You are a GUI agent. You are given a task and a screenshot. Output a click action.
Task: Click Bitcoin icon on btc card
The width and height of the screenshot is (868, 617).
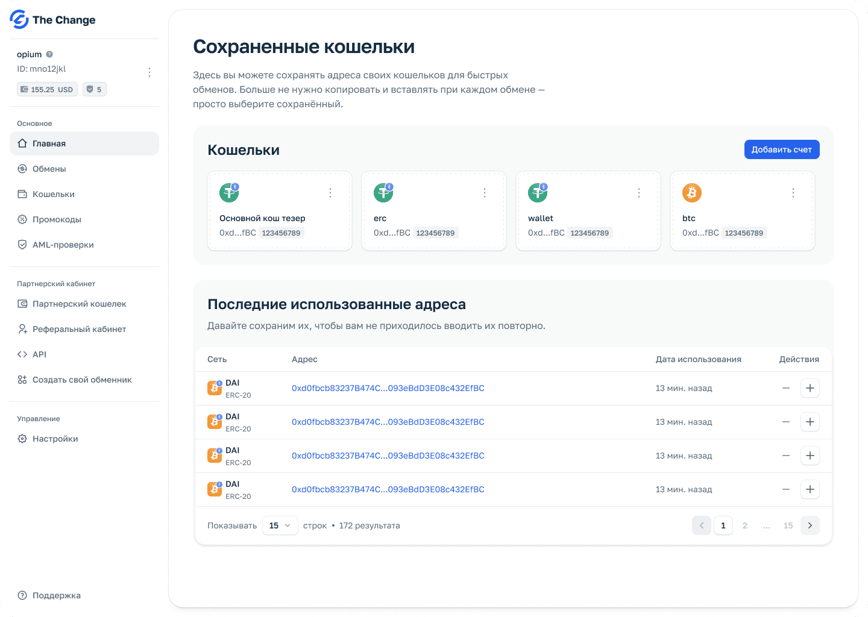point(692,193)
